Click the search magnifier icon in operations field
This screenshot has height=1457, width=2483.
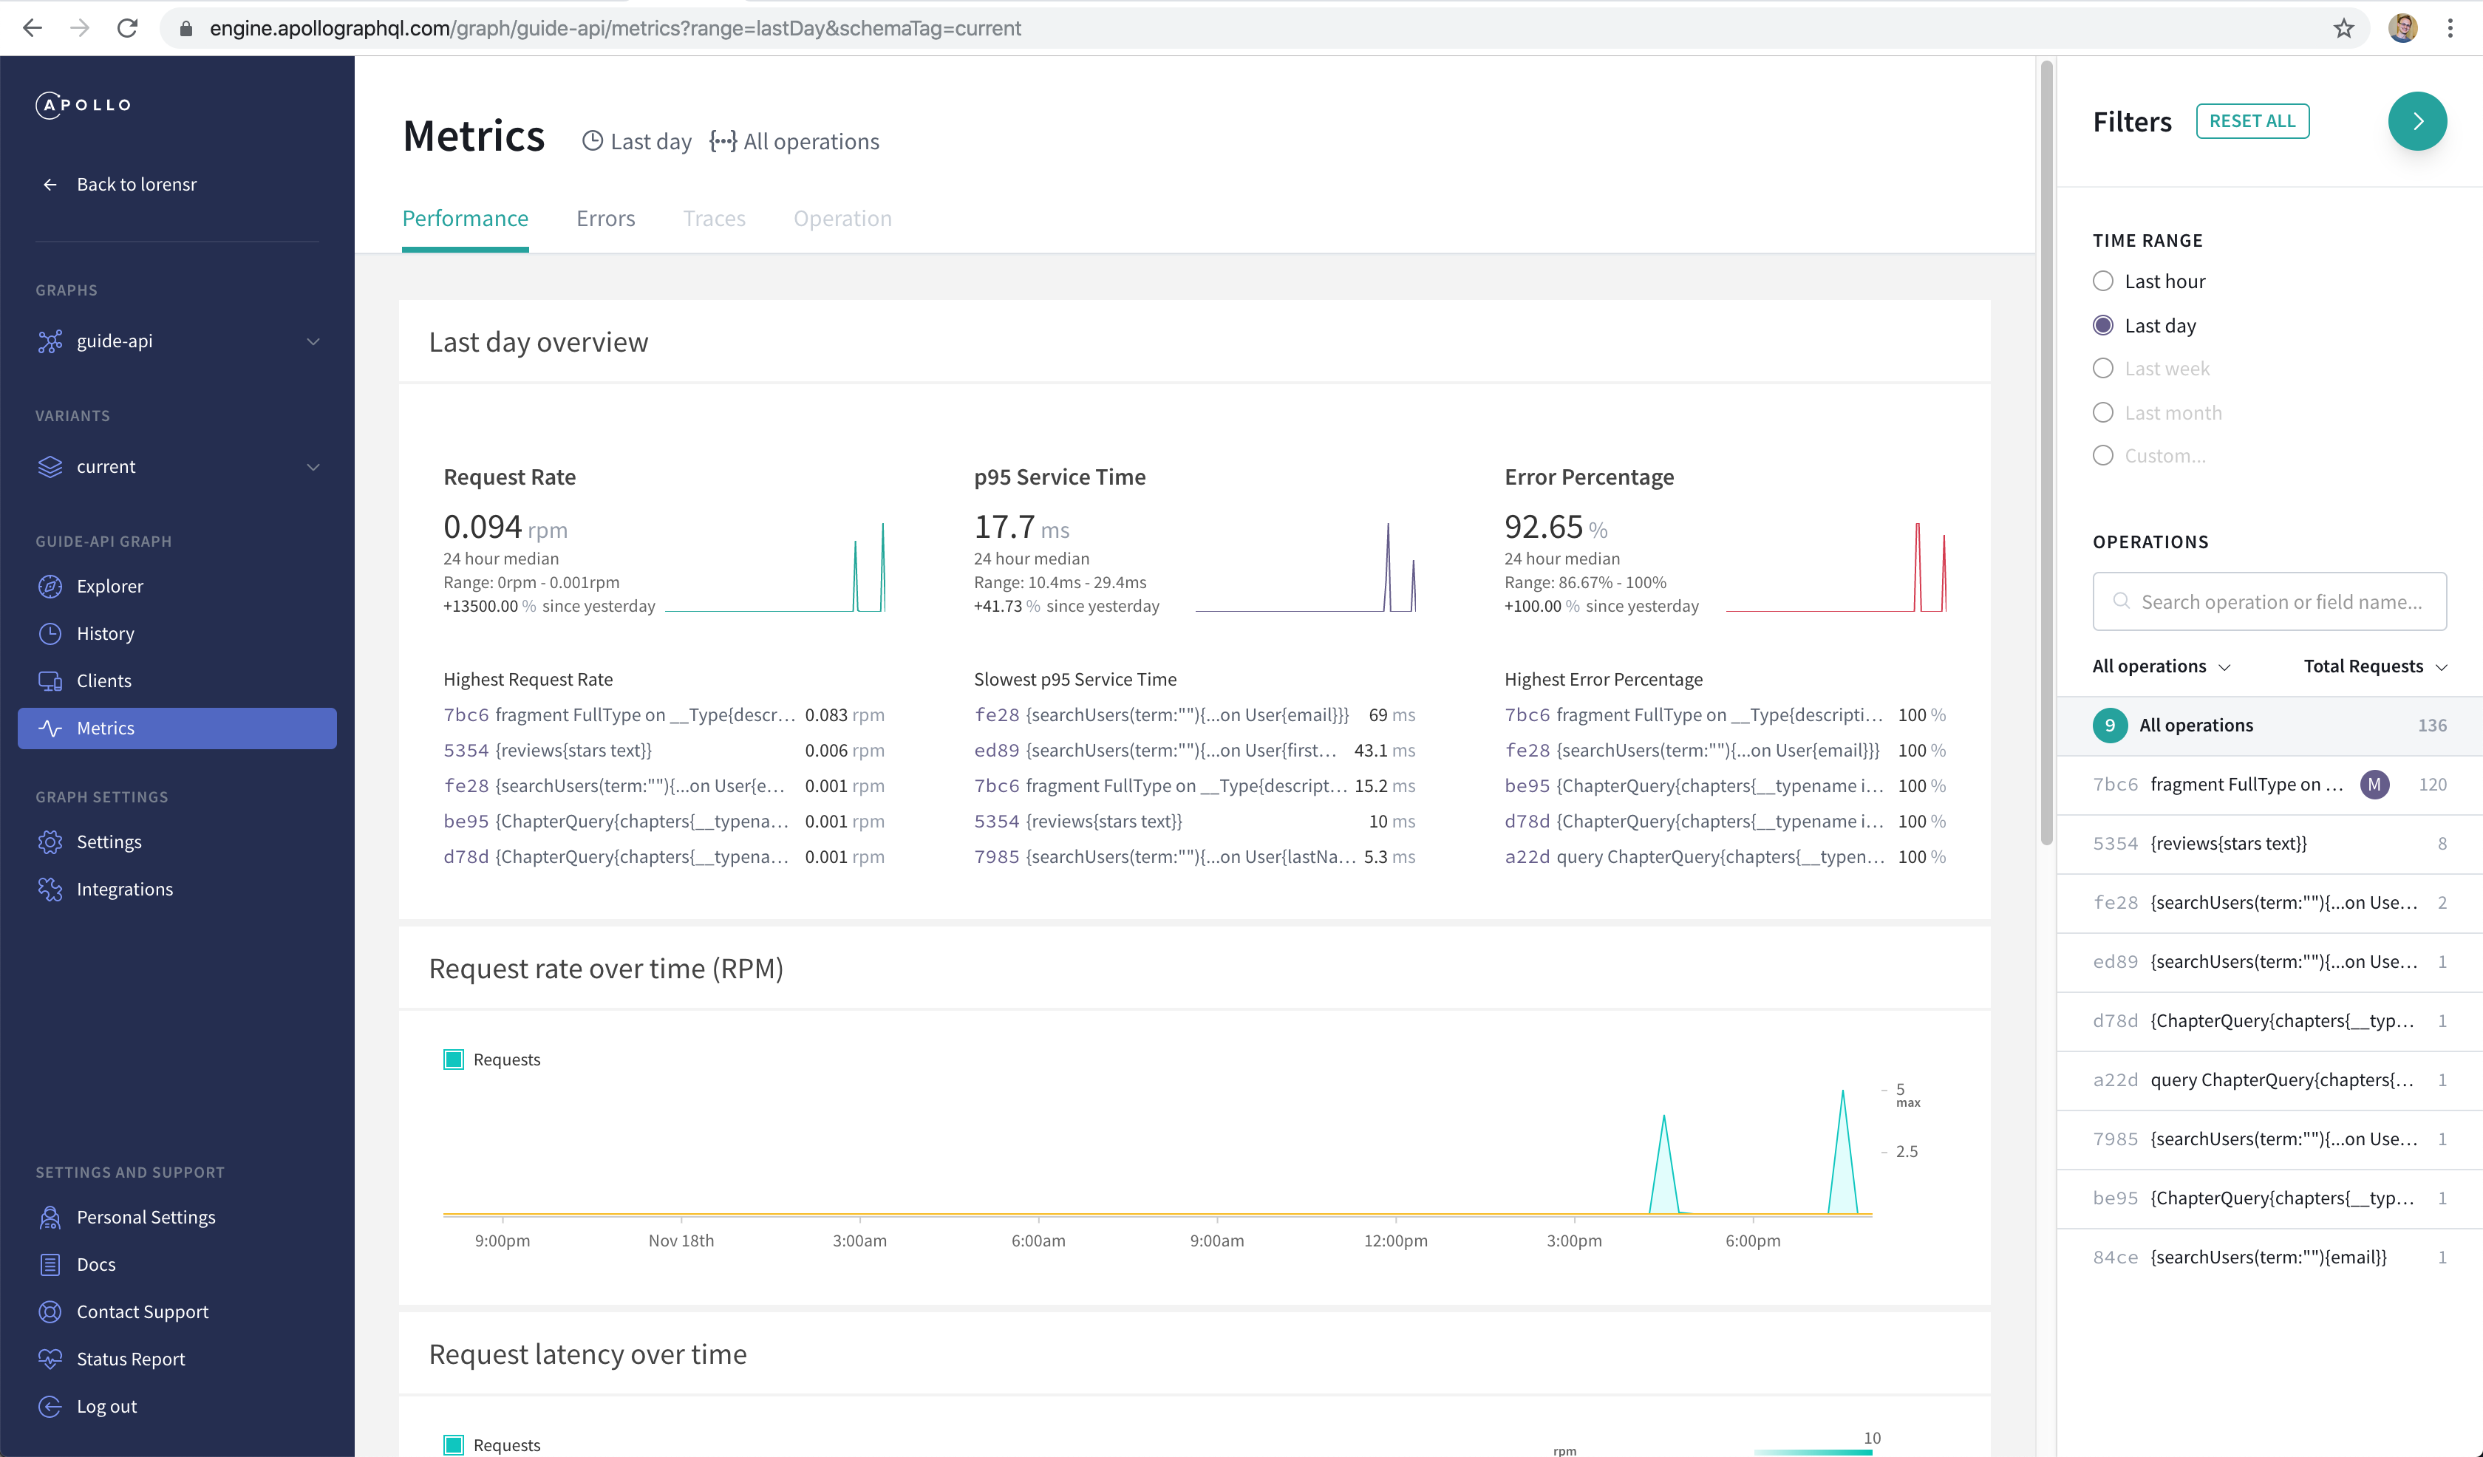pyautogui.click(x=2122, y=601)
